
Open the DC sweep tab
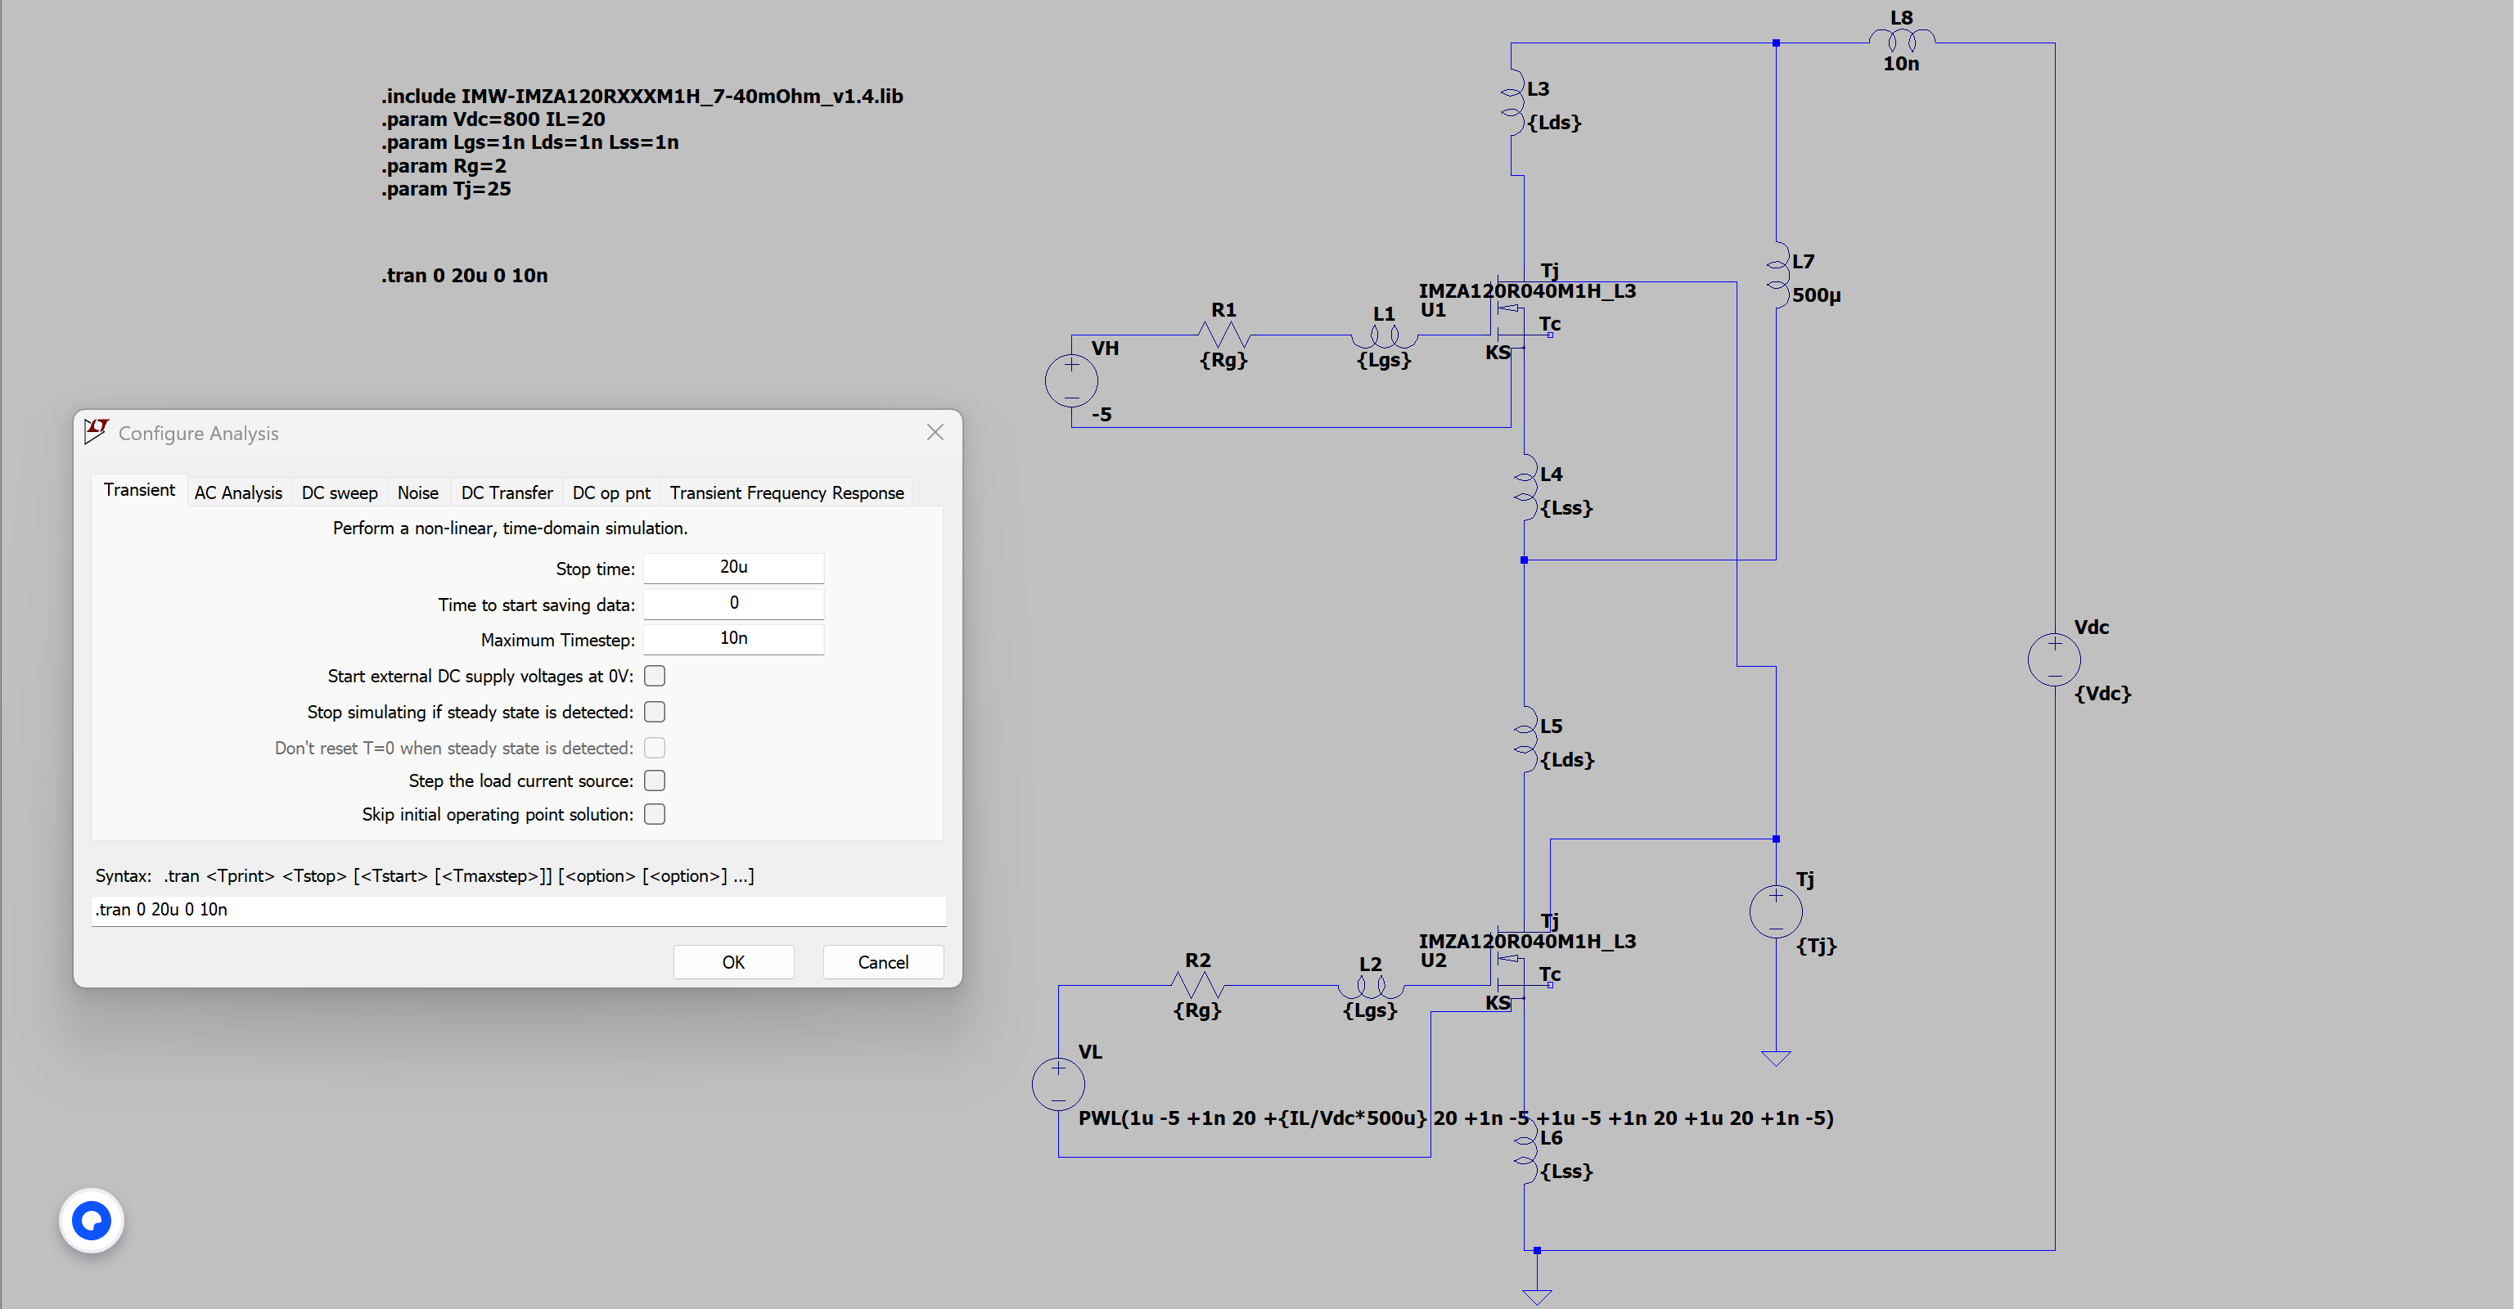(339, 493)
